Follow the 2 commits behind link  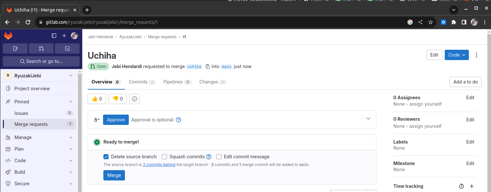click(159, 165)
